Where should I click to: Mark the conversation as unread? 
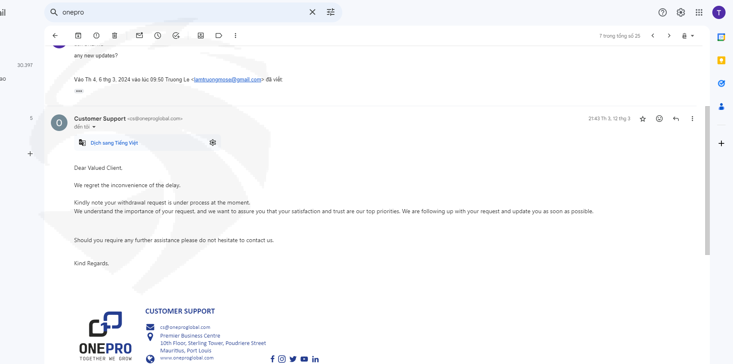139,36
